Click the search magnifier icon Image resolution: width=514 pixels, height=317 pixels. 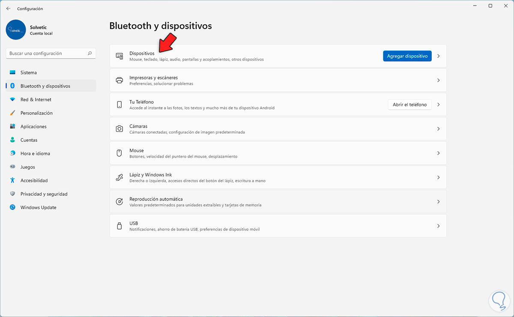(90, 54)
